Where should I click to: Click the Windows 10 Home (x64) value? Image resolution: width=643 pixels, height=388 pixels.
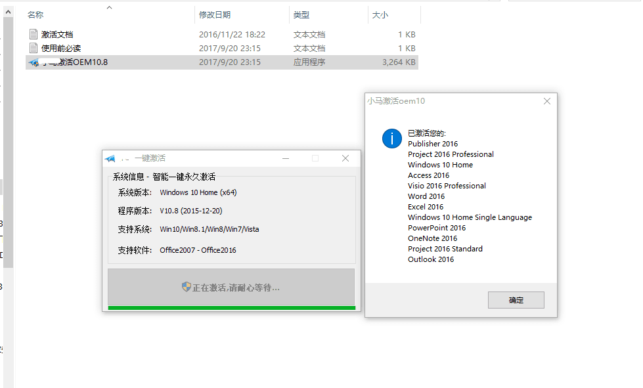[x=198, y=192]
